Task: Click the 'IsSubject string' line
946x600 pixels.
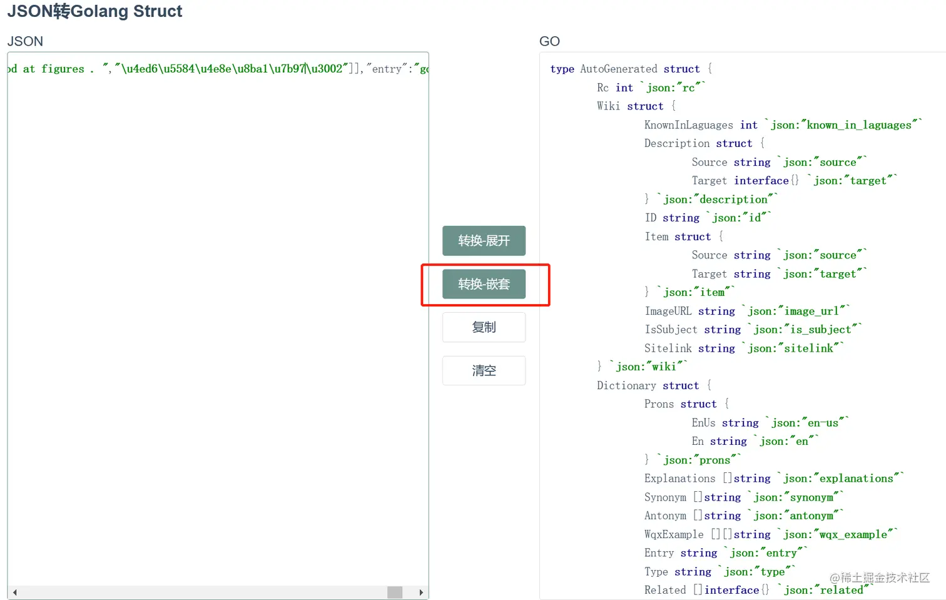Action: 753,330
